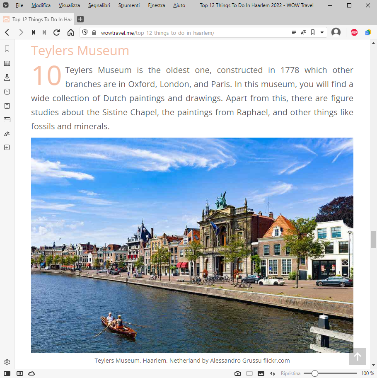This screenshot has width=377, height=378.
Task: Open the user profile icon
Action: click(x=336, y=32)
